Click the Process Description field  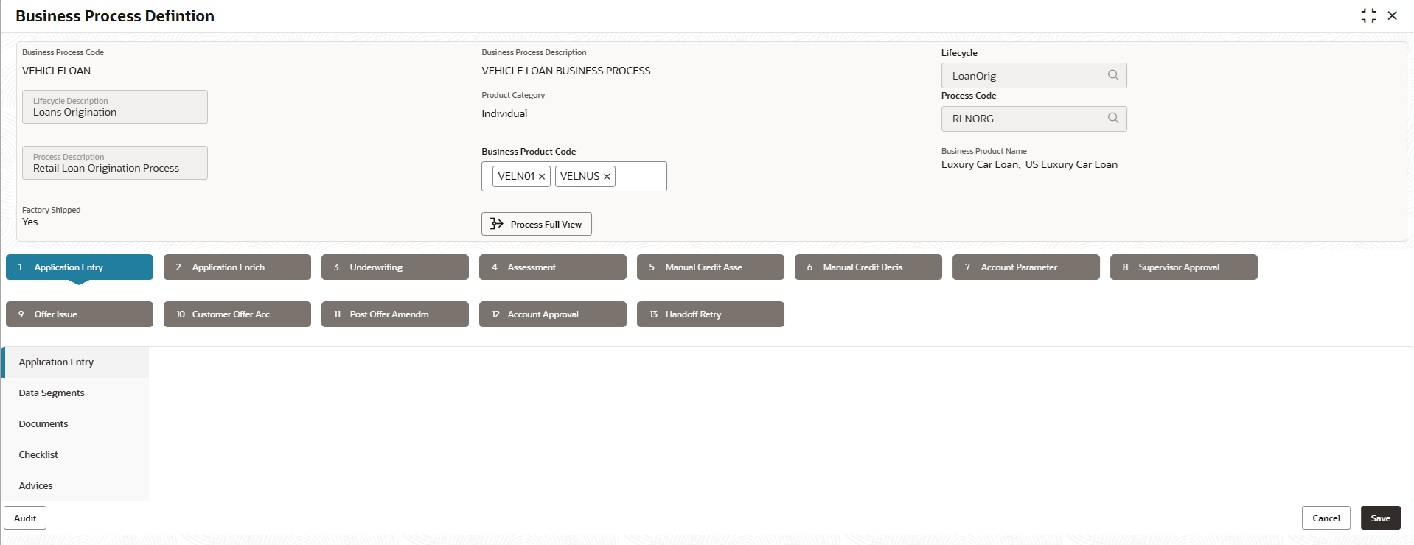(x=115, y=163)
